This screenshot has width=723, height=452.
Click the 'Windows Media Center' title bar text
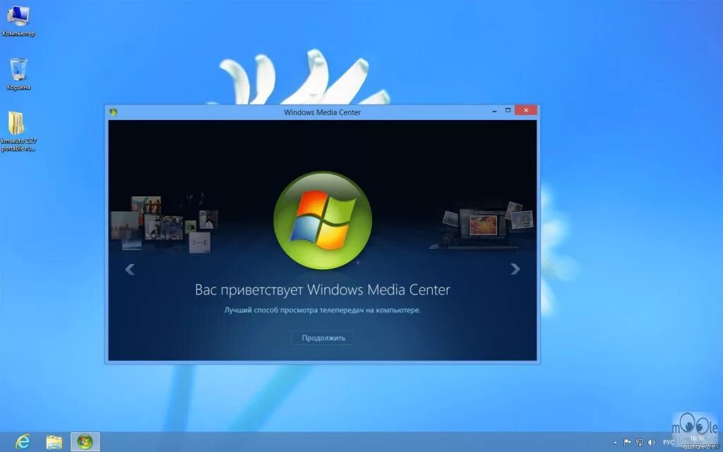(322, 112)
